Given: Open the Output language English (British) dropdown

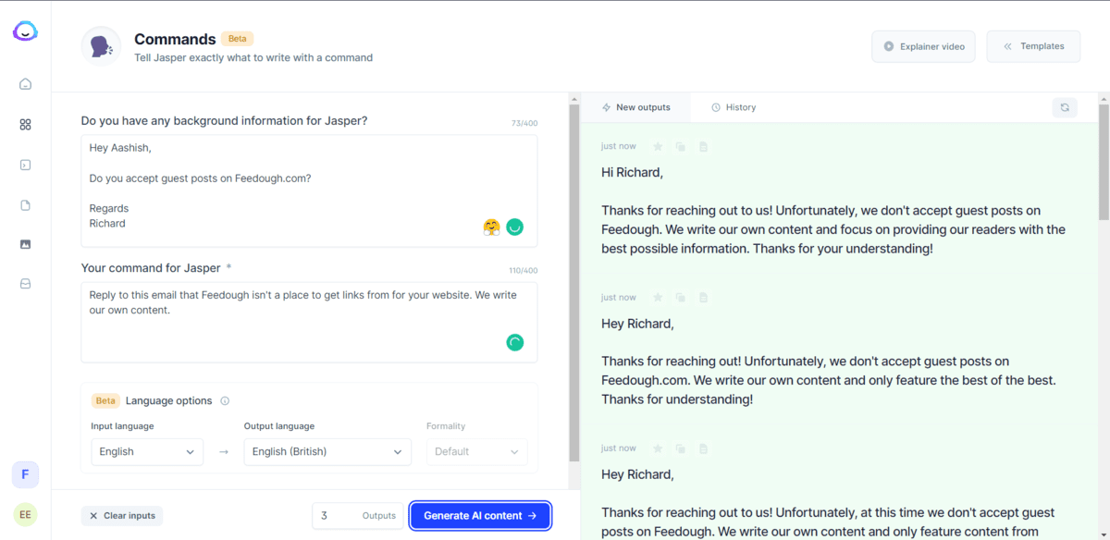Looking at the screenshot, I should click(x=327, y=451).
